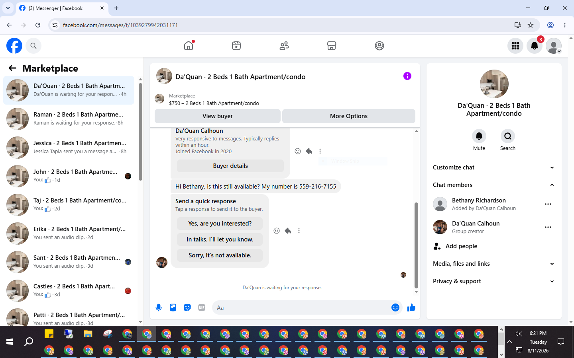Open Windows Start menu
The height and width of the screenshot is (358, 574).
[x=10, y=342]
